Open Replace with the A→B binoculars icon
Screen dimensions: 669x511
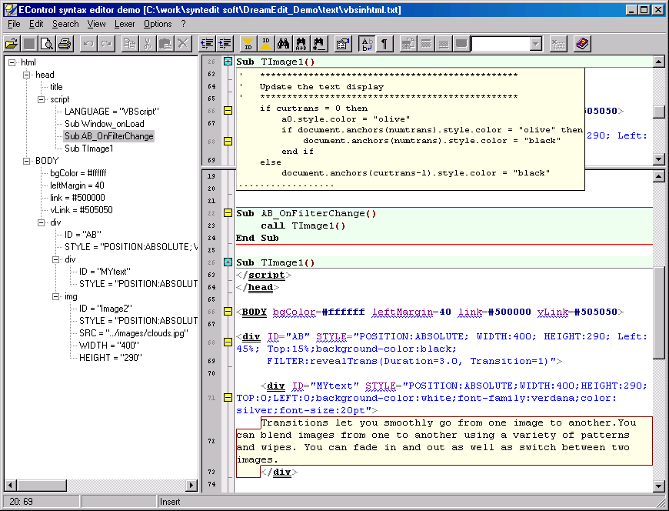pyautogui.click(x=301, y=44)
